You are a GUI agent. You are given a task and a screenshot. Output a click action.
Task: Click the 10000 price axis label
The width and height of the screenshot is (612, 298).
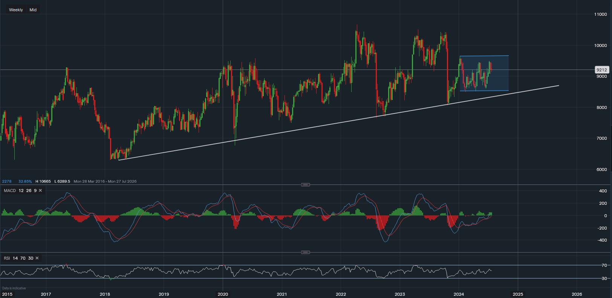click(600, 45)
